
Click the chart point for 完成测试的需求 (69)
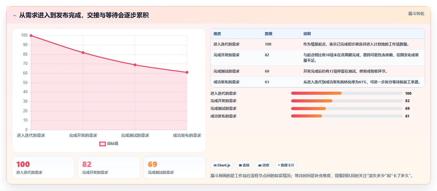pos(135,65)
